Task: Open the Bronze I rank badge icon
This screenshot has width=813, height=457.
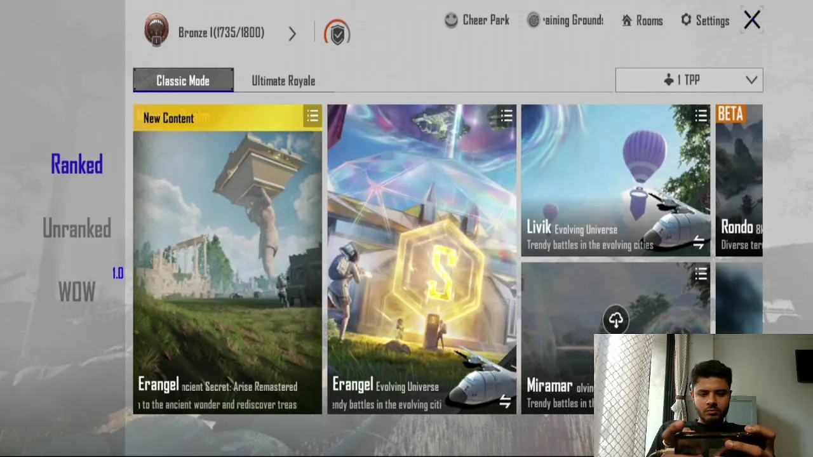Action: tap(156, 30)
